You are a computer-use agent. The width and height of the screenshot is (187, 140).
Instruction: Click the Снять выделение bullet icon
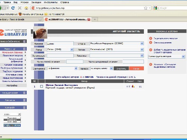[151, 42]
